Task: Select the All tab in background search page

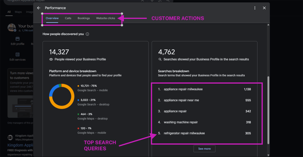Action: tap(9, 12)
